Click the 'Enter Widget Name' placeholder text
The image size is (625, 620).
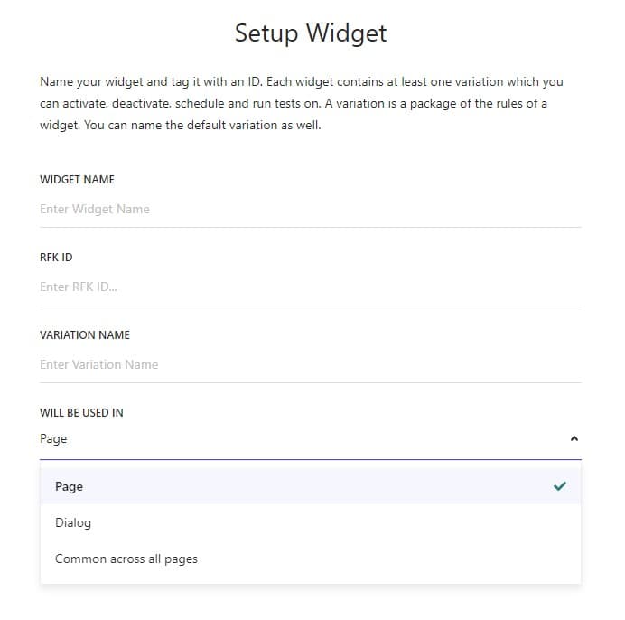coord(95,210)
